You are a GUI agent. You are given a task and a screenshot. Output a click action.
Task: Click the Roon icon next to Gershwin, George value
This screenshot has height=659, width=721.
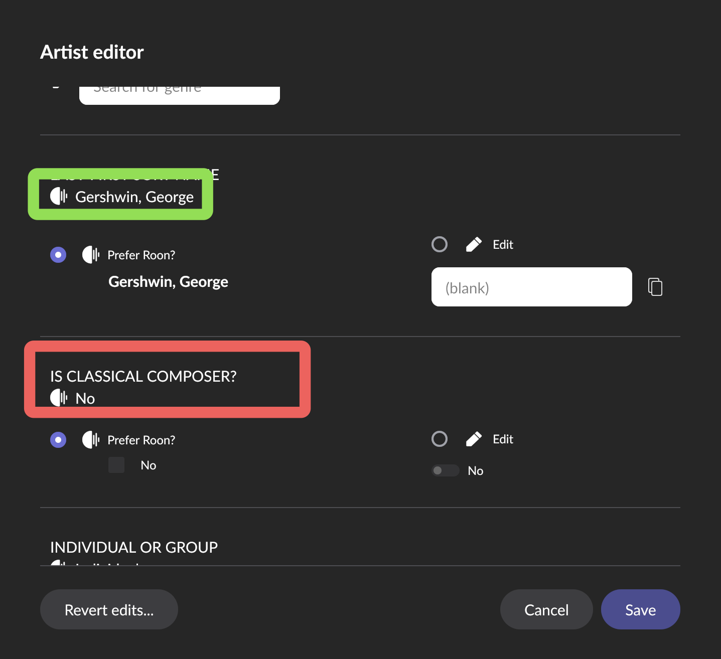point(59,196)
